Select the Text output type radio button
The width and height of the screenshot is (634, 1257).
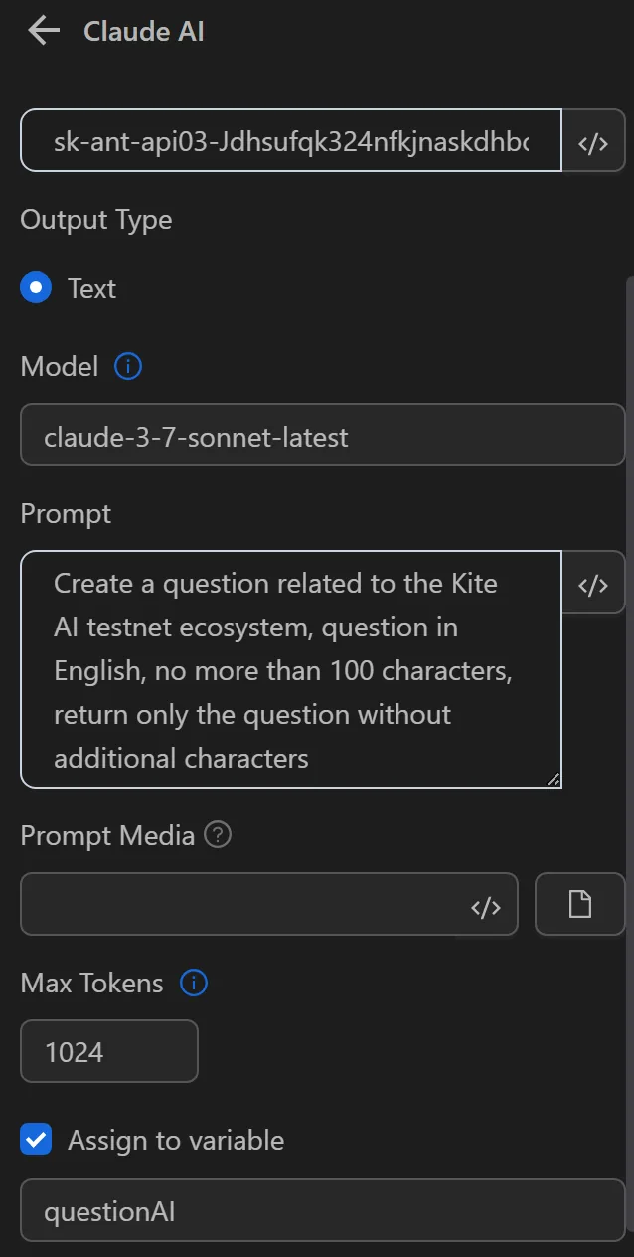[x=37, y=288]
